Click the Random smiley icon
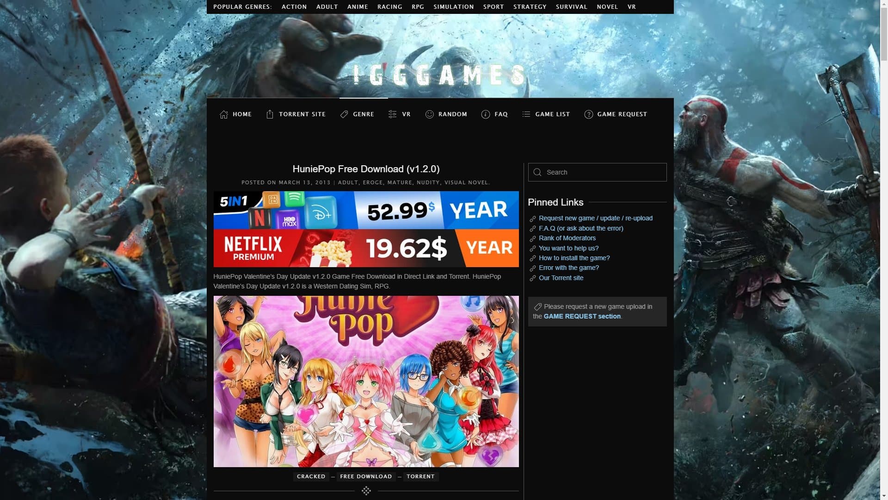Screen dimensions: 888x500 coord(430,114)
